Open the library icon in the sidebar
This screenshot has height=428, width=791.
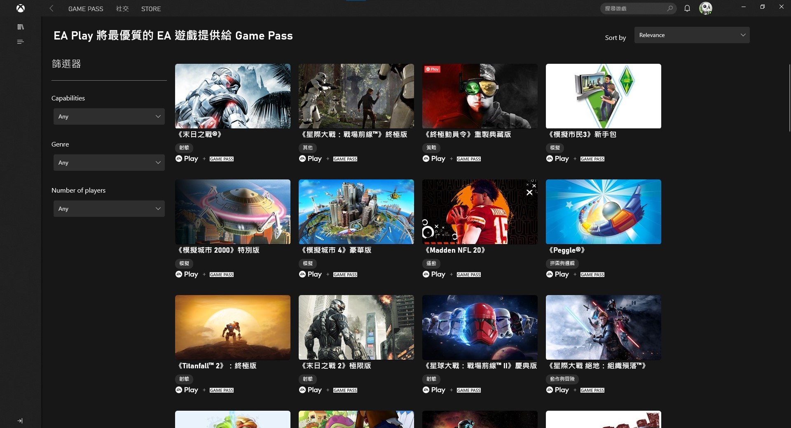(x=21, y=27)
